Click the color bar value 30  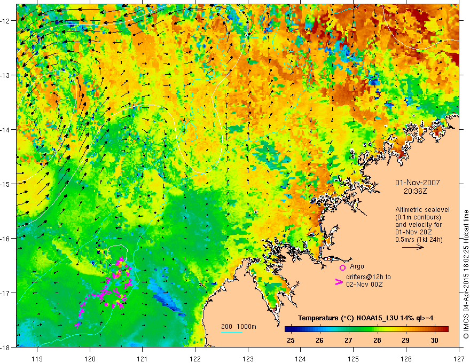(x=434, y=340)
